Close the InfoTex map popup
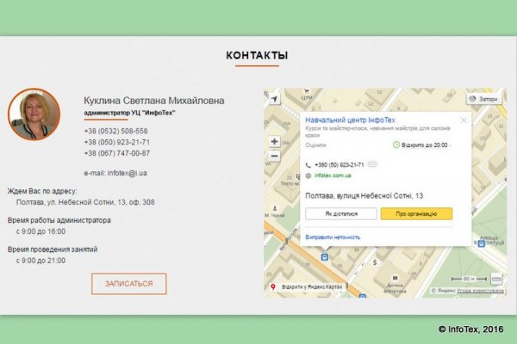Screen dimensions: 517x344 [463, 120]
